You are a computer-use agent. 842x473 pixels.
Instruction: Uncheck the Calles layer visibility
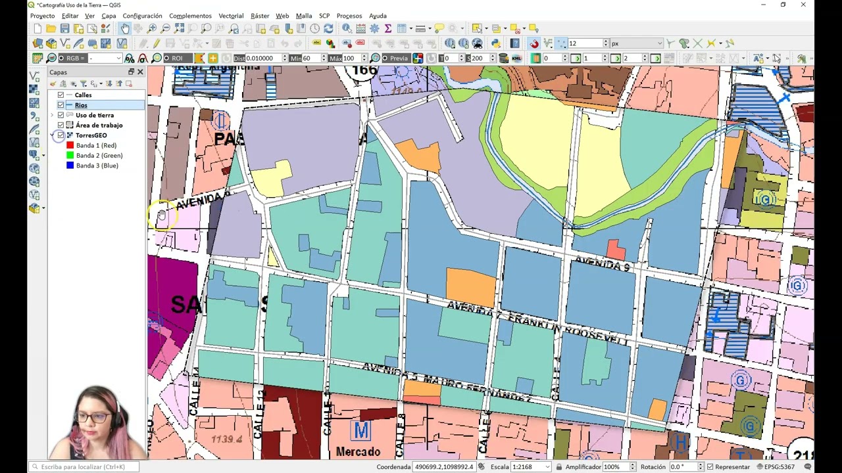61,95
